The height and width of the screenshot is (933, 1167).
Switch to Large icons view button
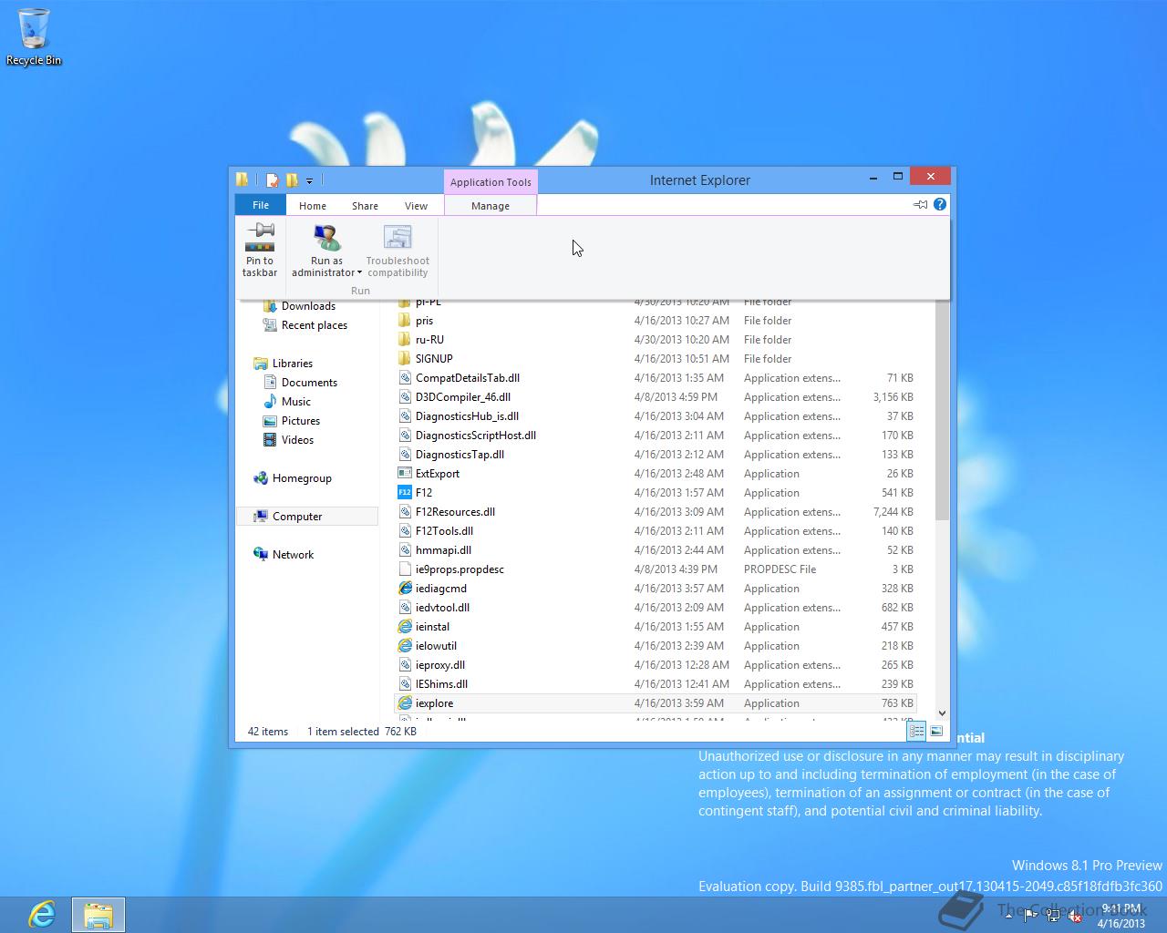click(x=936, y=731)
